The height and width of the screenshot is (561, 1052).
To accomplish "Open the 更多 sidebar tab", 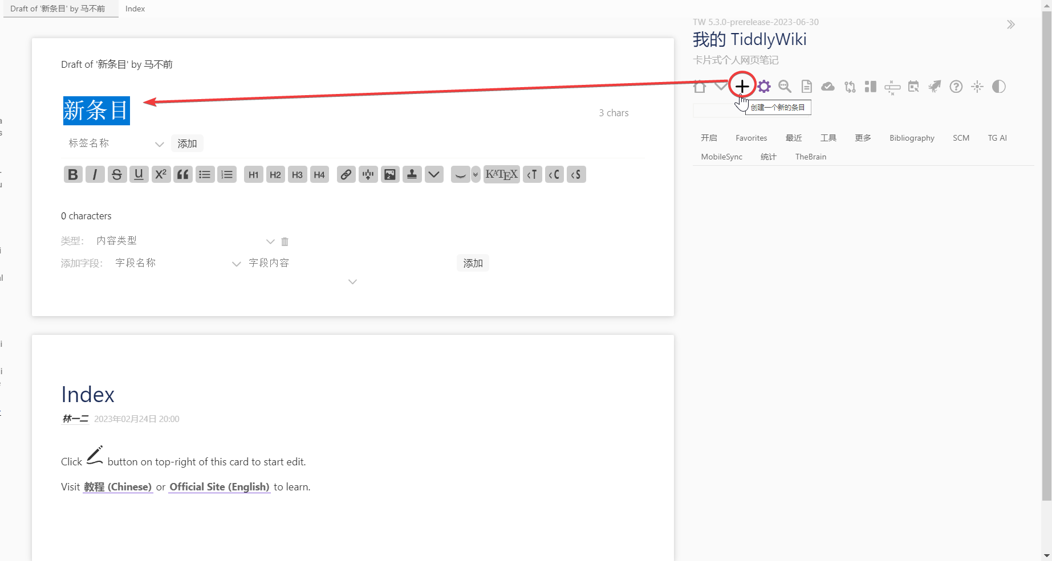I will [863, 138].
